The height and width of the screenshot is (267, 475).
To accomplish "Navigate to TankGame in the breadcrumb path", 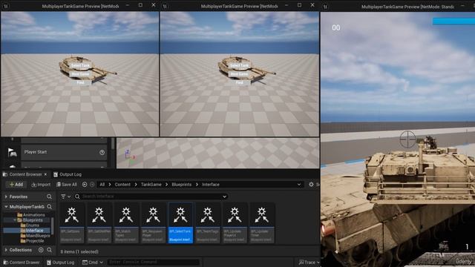I will click(x=151, y=185).
